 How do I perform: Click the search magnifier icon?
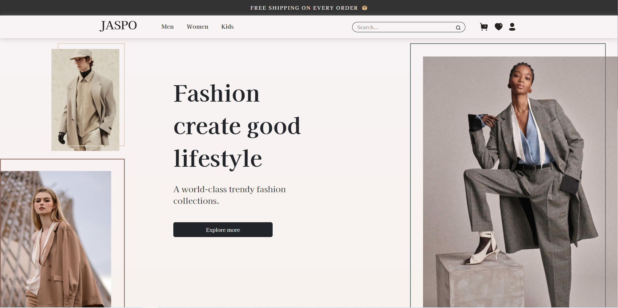tap(458, 27)
